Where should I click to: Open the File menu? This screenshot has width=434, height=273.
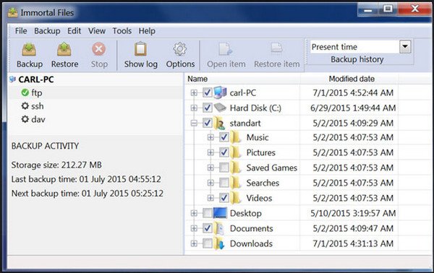point(21,31)
